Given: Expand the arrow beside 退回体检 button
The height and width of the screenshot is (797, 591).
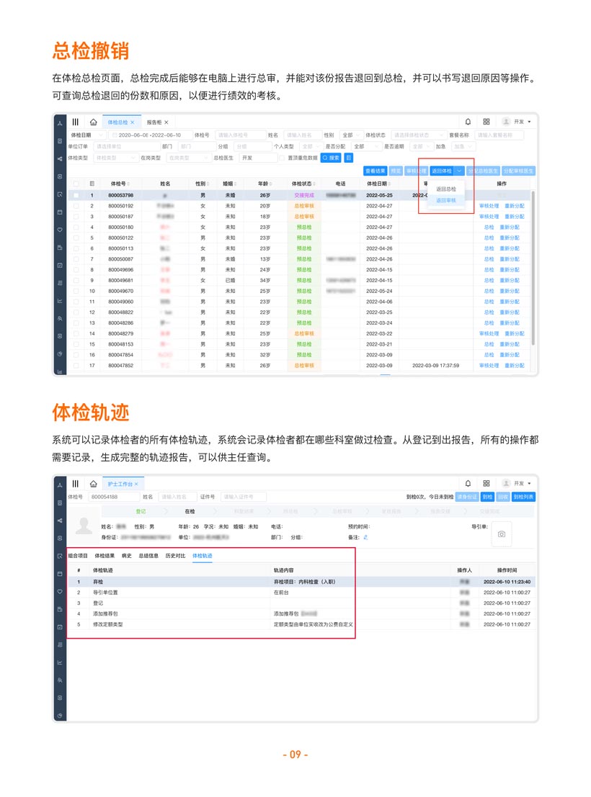Looking at the screenshot, I should coord(459,171).
